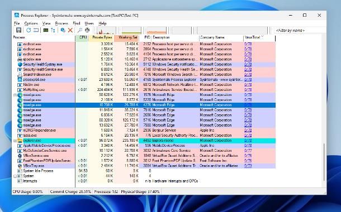Select the NisSrv.exe process name
The height and width of the screenshot is (212, 341).
pyautogui.click(x=31, y=85)
